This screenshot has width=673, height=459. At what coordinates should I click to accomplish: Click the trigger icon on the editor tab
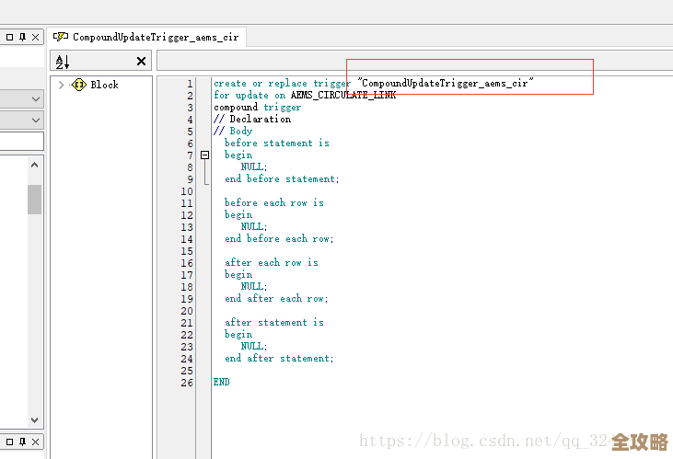click(x=61, y=37)
